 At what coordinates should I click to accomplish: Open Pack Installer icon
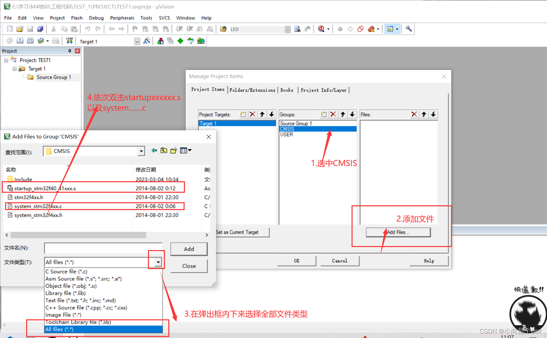click(x=201, y=41)
